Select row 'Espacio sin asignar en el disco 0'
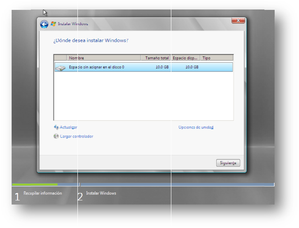This screenshot has height=228, width=299. pyautogui.click(x=144, y=67)
